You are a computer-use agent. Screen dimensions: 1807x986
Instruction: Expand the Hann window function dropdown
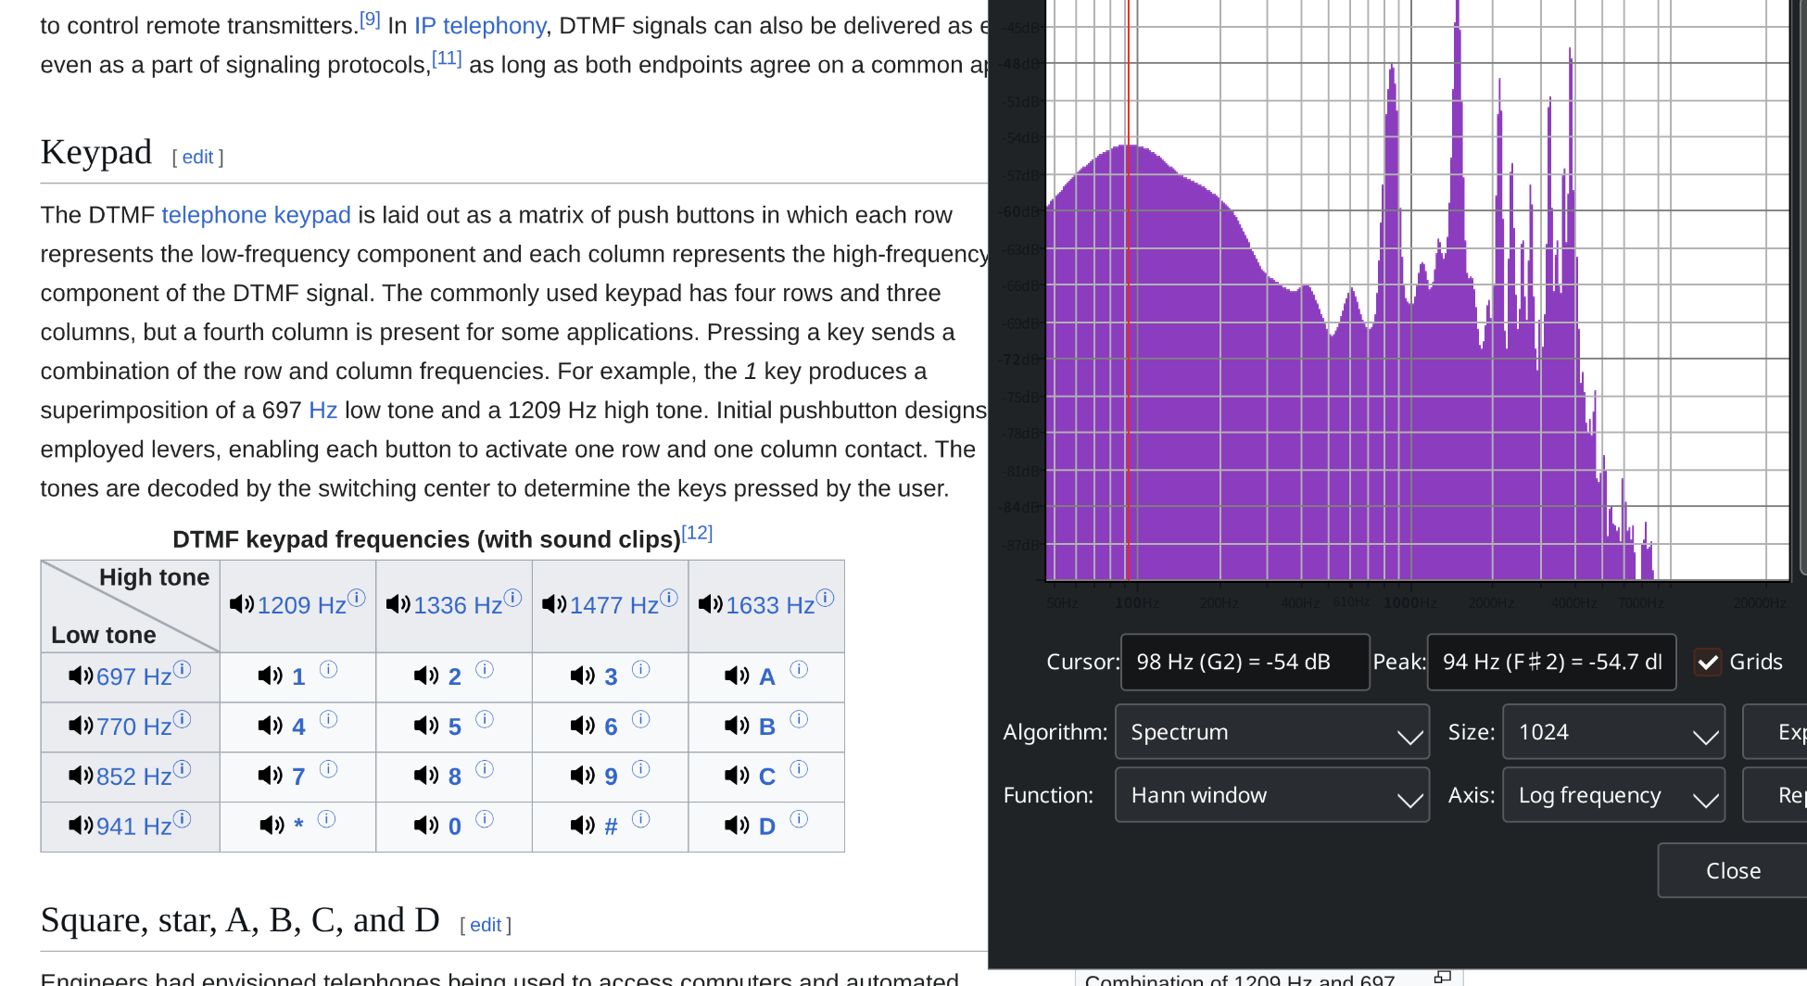click(1271, 795)
